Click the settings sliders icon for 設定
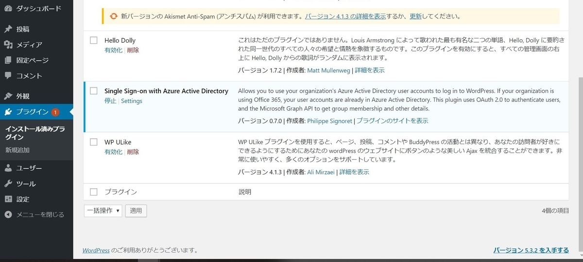Image resolution: width=583 pixels, height=262 pixels. click(8, 199)
